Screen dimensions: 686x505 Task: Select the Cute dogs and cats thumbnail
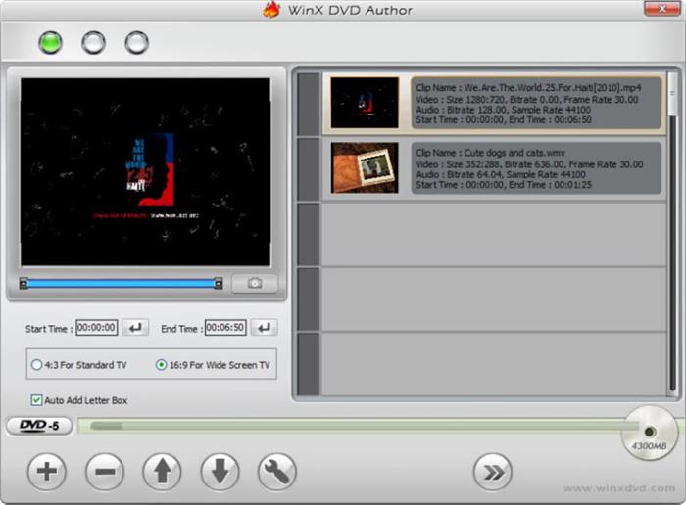[x=365, y=167]
